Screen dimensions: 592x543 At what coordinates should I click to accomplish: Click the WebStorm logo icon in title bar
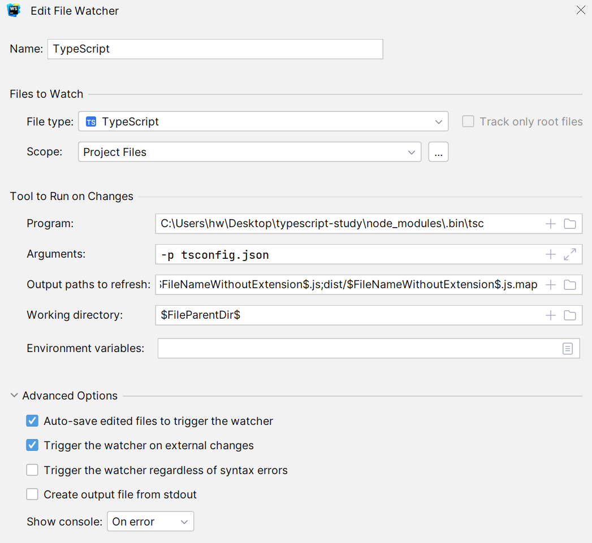(14, 11)
